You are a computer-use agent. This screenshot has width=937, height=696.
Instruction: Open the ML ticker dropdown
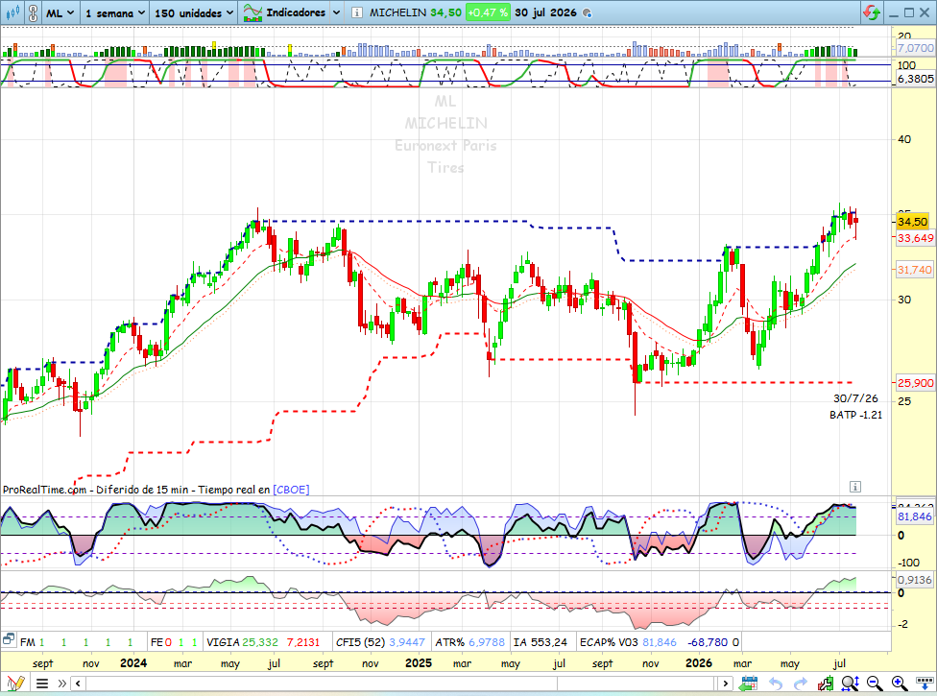coord(60,12)
